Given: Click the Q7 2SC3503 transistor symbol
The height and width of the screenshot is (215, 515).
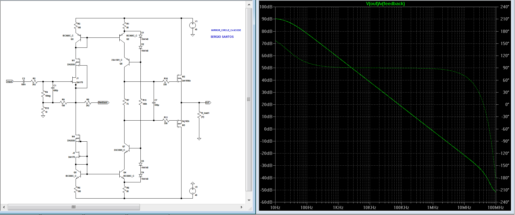Looking at the screenshot, I should point(127,148).
